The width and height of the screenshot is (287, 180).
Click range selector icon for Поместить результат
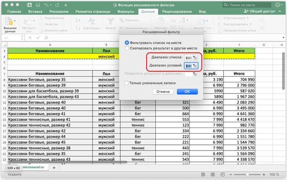pos(195,74)
